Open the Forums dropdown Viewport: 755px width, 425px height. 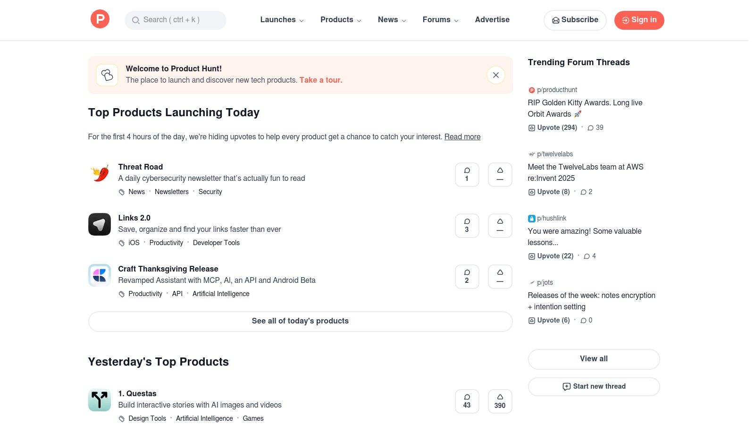[439, 20]
